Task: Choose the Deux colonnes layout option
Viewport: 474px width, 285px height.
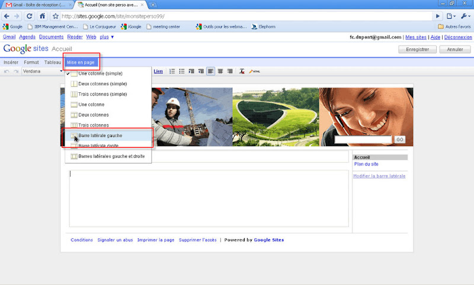Action: click(x=108, y=115)
